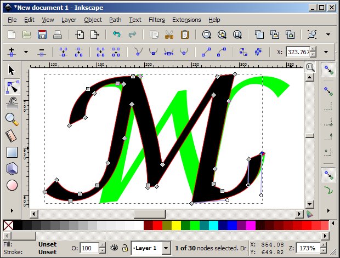Open an existing document icon
Screen dimensions: 340x258
[x=27, y=35]
